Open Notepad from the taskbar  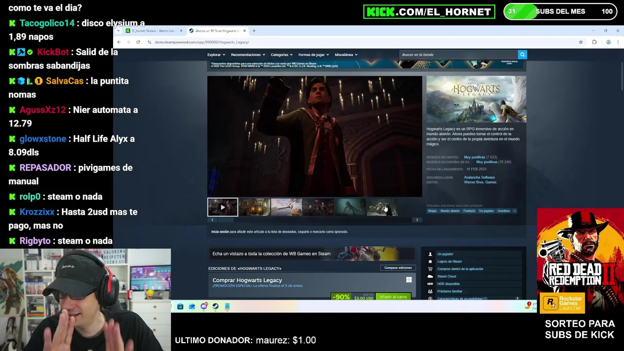click(227, 307)
